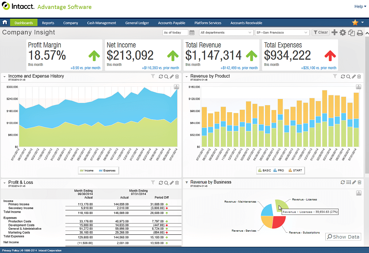The height and width of the screenshot is (253, 369).
Task: Switch to the General Ledger tab
Action: coord(137,22)
